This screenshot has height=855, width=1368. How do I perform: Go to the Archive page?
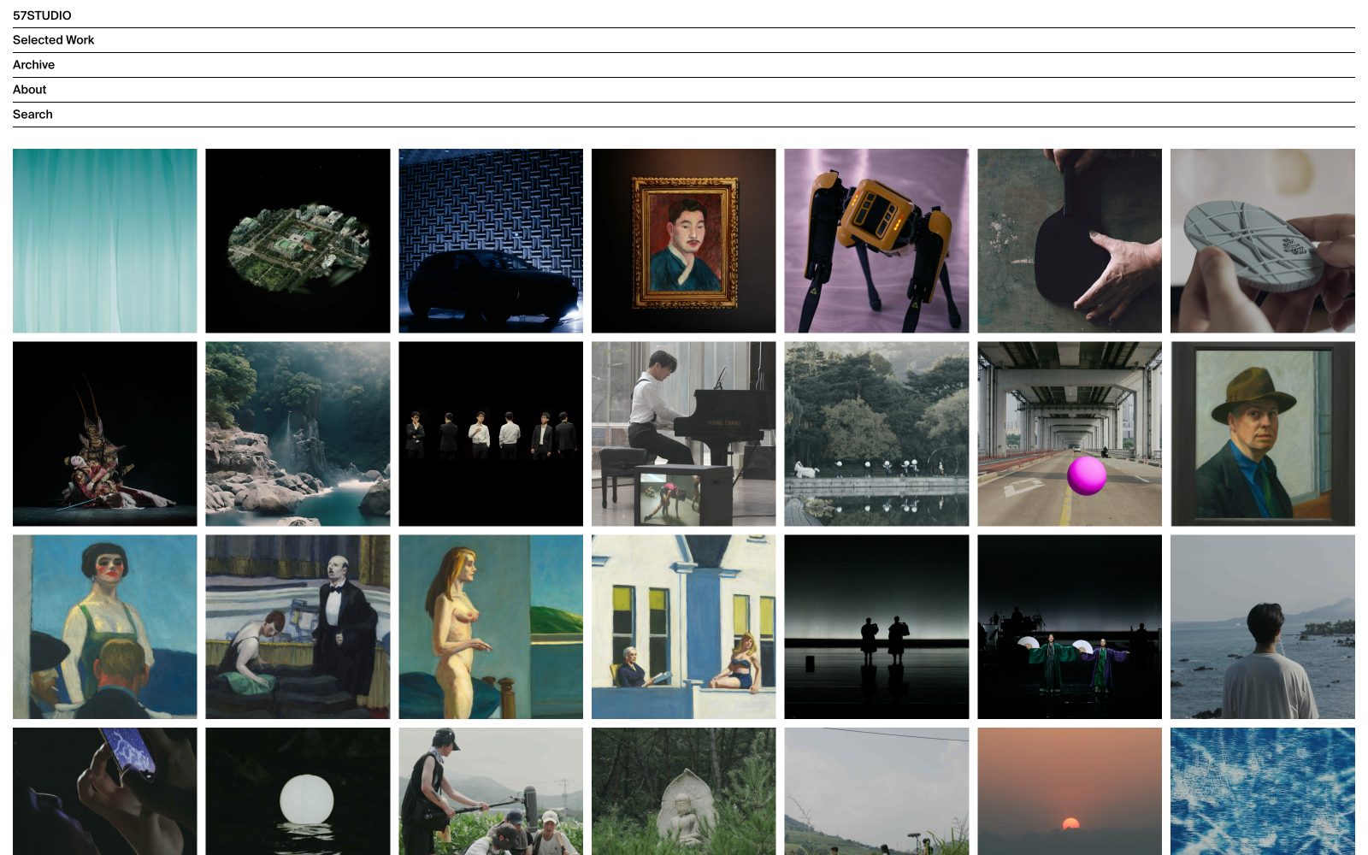pyautogui.click(x=33, y=65)
